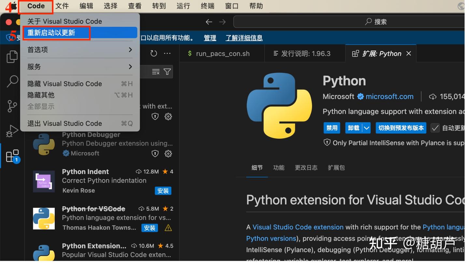Image resolution: width=469 pixels, height=263 pixels.
Task: Select 隐藏 Visual Studio Code
Action: (x=79, y=84)
